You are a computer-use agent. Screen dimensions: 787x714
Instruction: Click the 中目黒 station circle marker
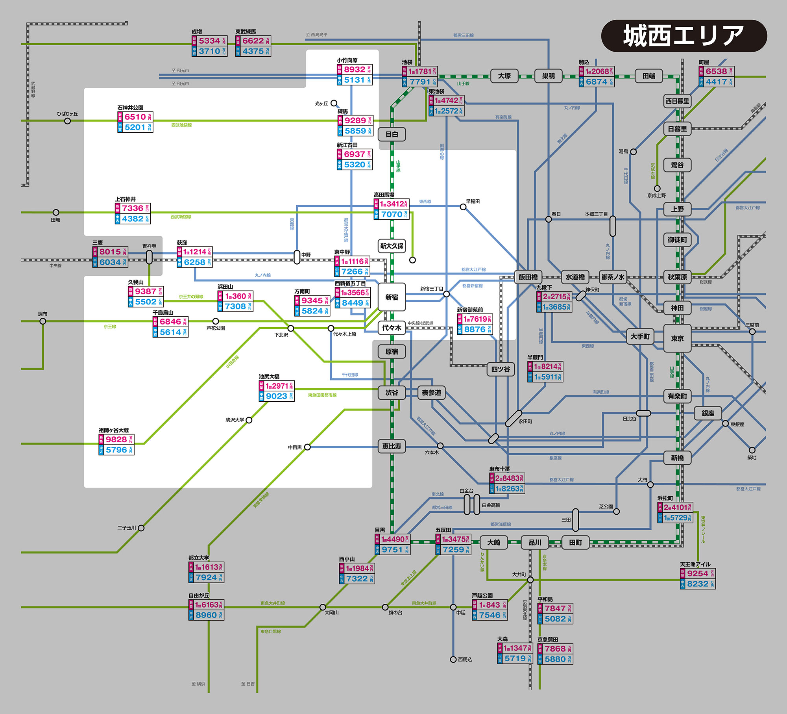[x=307, y=447]
